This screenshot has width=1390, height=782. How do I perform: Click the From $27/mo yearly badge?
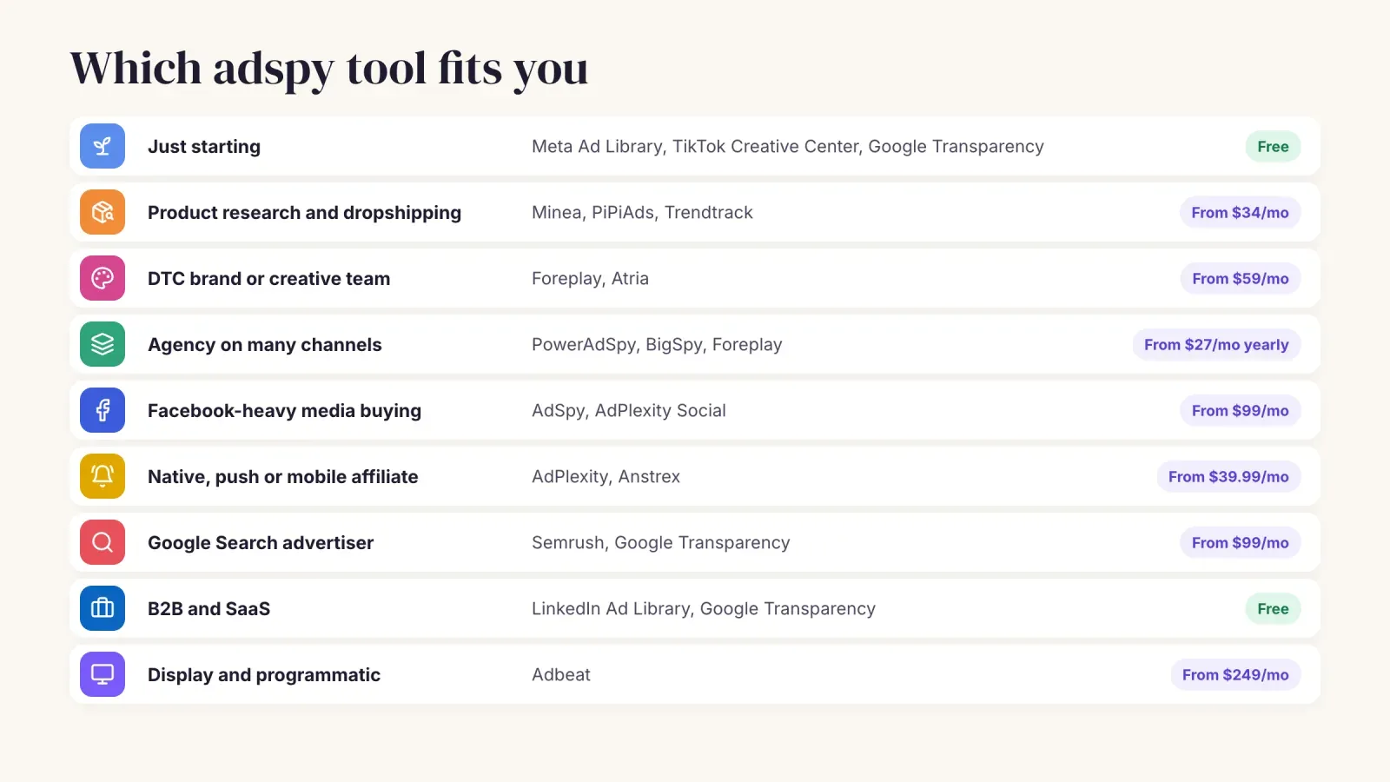tap(1216, 345)
